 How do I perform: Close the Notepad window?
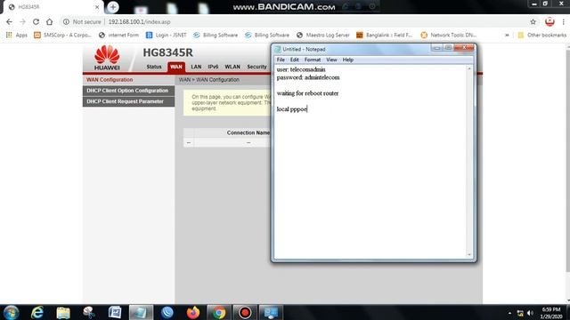click(464, 47)
